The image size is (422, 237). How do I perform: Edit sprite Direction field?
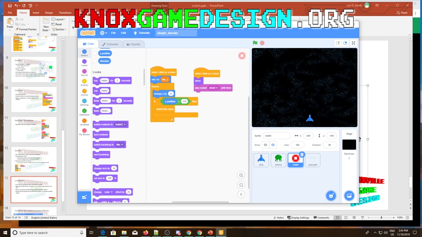(x=329, y=145)
